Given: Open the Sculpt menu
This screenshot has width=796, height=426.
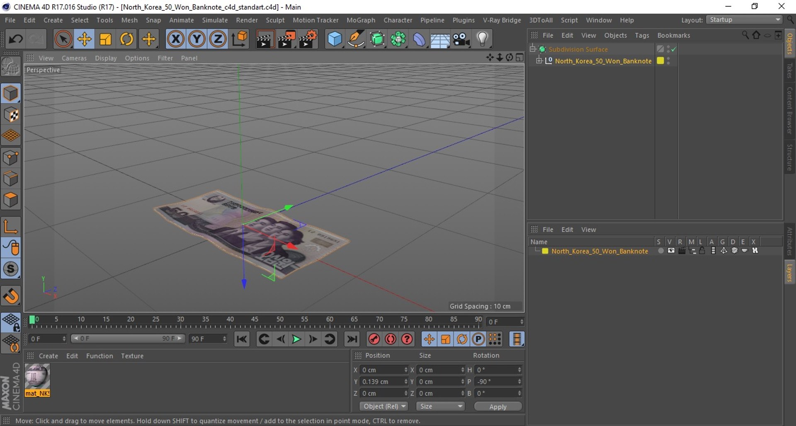Looking at the screenshot, I should pos(275,20).
